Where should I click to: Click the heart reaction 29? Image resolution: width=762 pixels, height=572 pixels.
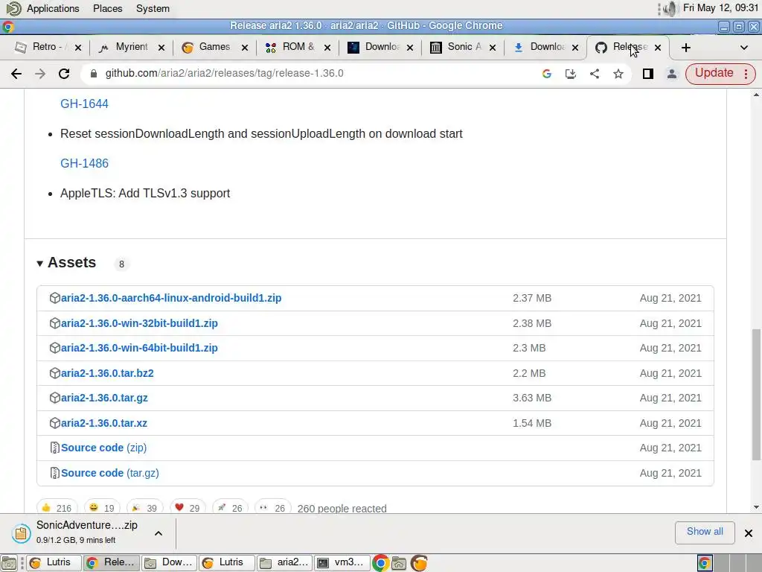click(187, 508)
